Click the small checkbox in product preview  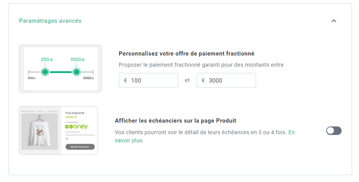[x=67, y=139]
